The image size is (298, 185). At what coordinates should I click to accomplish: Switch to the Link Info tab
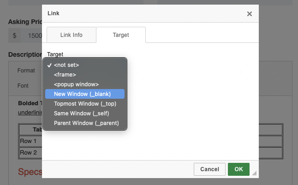click(72, 35)
